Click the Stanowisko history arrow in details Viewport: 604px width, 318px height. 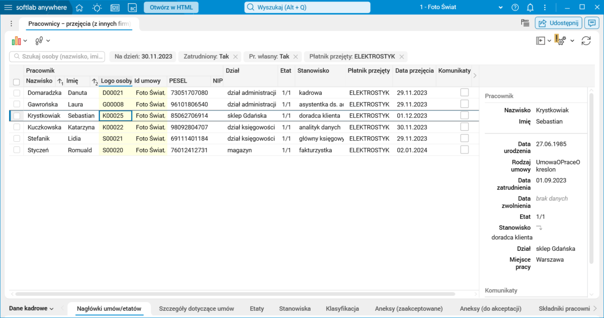pyautogui.click(x=539, y=228)
